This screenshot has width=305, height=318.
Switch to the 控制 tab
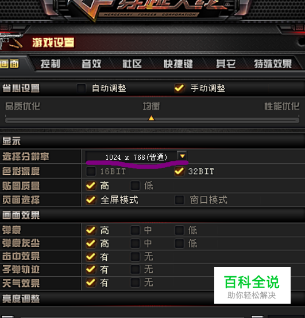tap(51, 64)
